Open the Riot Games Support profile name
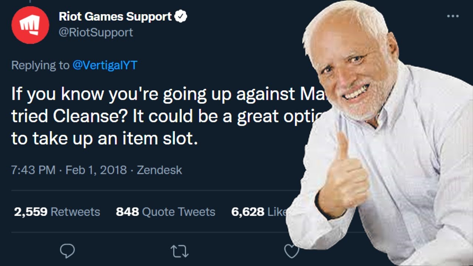This screenshot has height=266, width=473. (115, 17)
